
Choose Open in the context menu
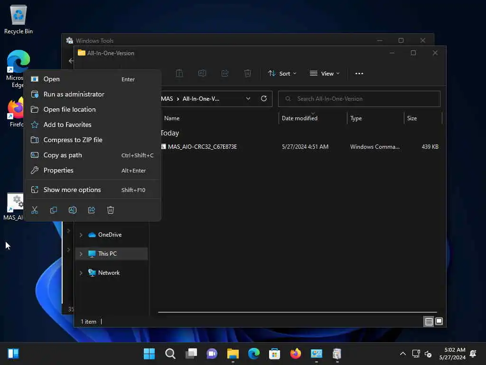93,79
